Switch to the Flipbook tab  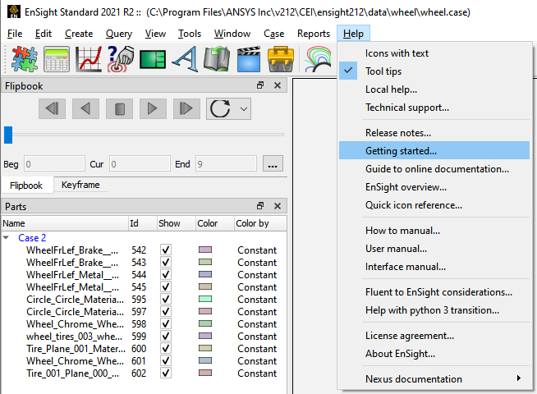coord(26,186)
